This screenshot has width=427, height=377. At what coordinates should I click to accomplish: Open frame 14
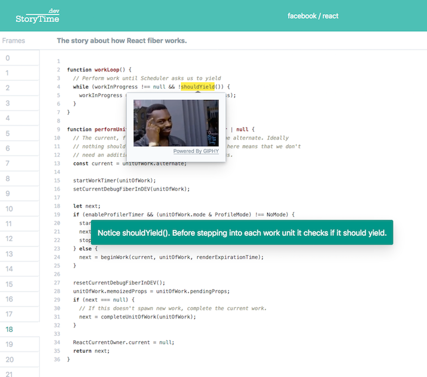click(x=20, y=269)
